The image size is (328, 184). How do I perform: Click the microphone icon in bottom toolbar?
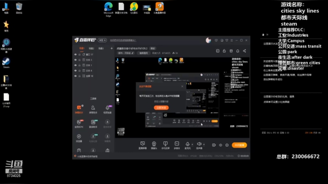(x=187, y=144)
